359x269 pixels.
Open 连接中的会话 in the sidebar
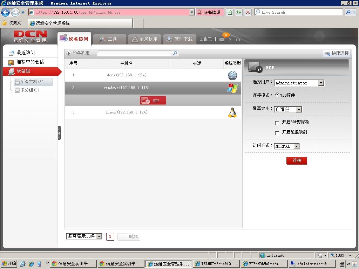(x=30, y=62)
